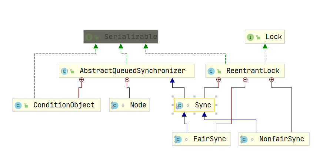Click the class icon on NonfairSync
The width and height of the screenshot is (333, 162).
coord(244,139)
